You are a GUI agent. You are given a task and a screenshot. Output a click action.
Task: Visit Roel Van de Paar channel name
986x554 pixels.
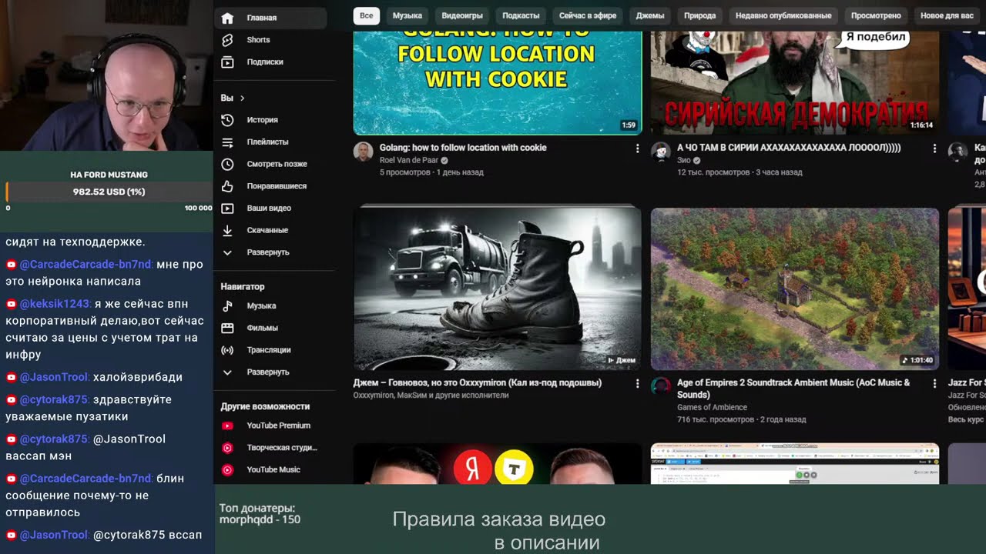pyautogui.click(x=408, y=160)
